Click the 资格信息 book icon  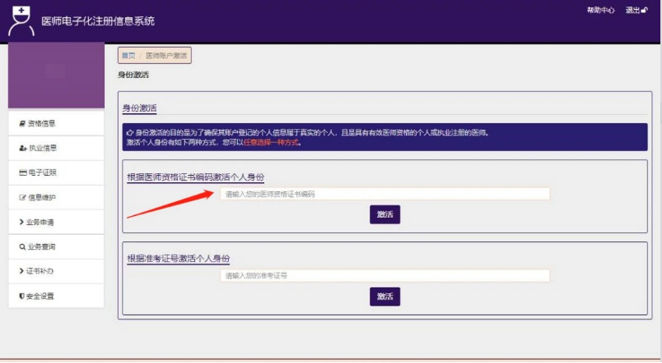point(22,123)
